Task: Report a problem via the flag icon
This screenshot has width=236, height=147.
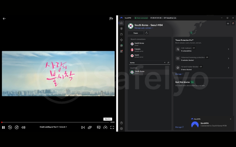Action: (111, 19)
